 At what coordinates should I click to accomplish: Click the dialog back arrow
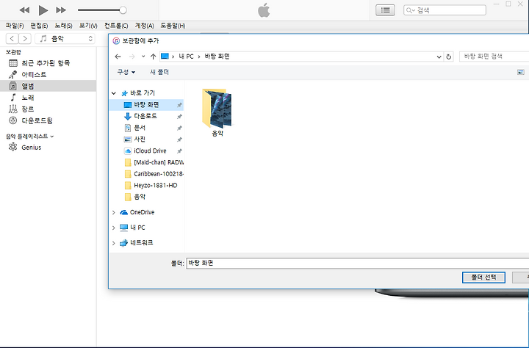point(118,57)
